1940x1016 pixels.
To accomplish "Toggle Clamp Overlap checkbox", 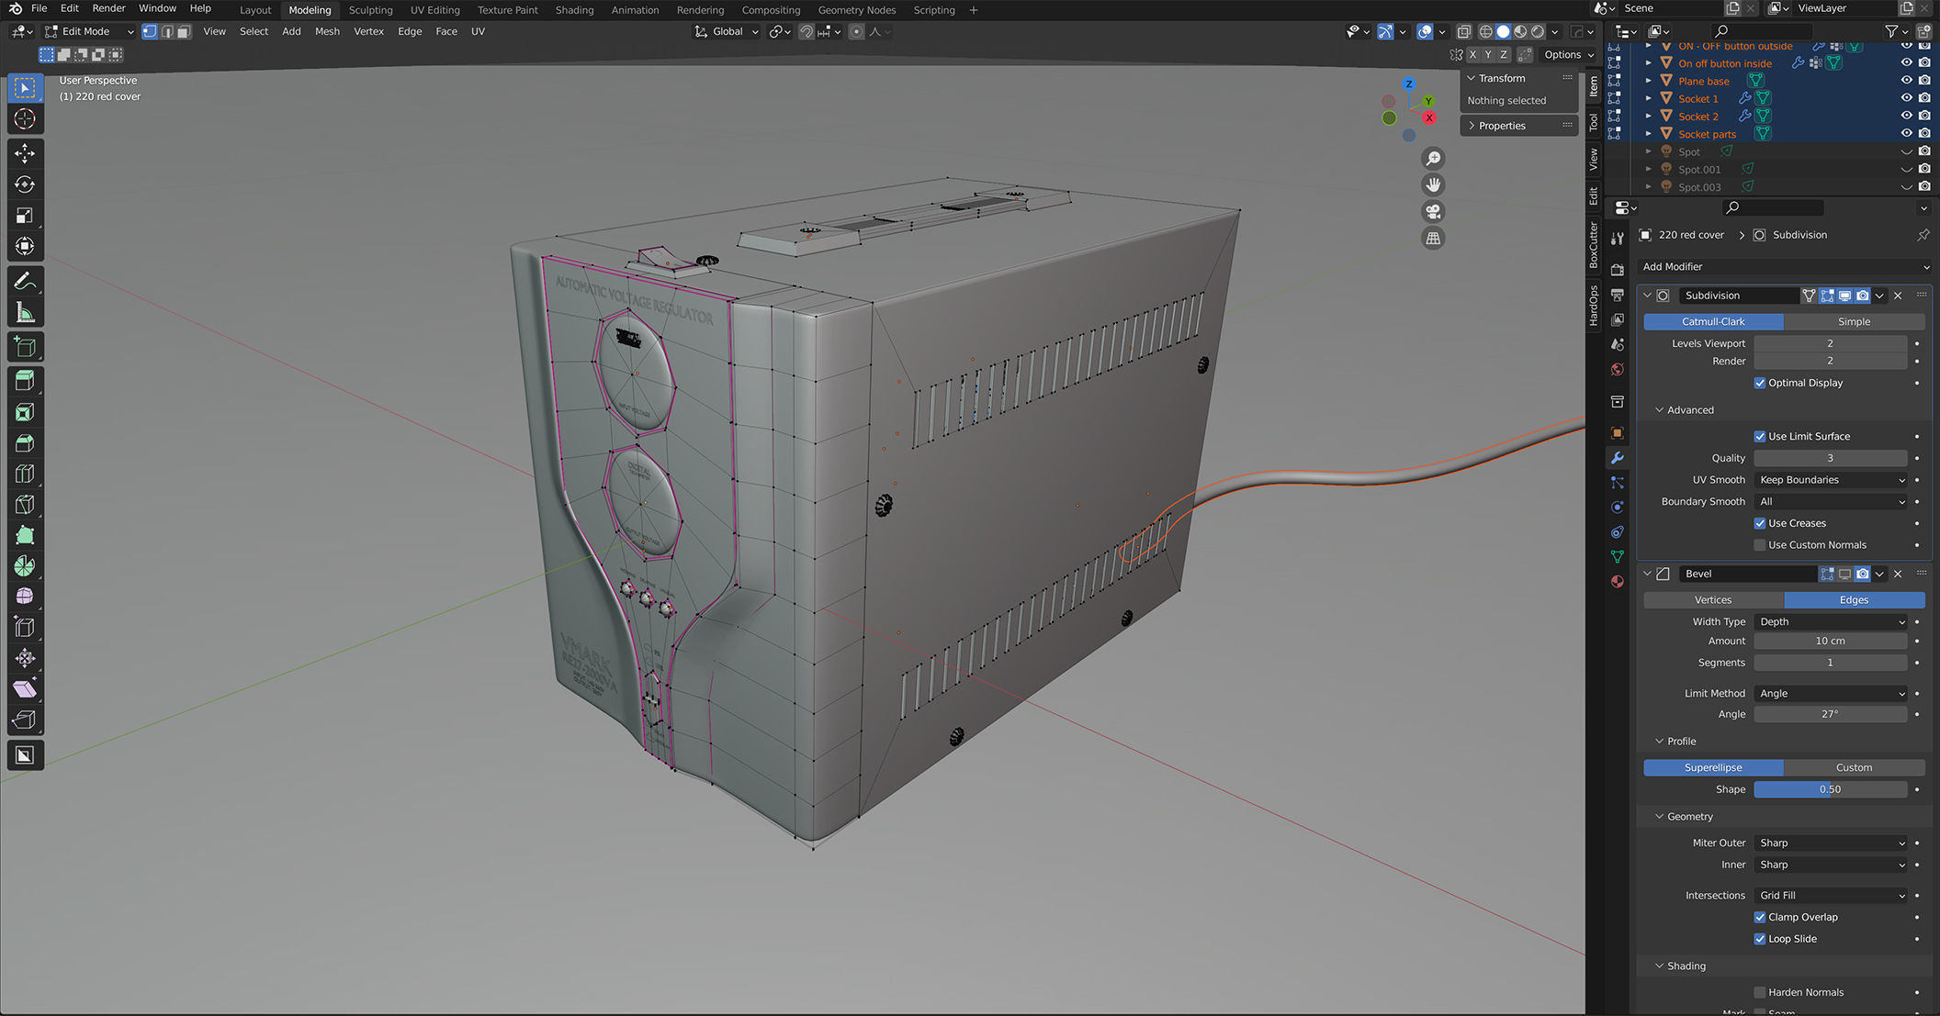I will [1760, 917].
